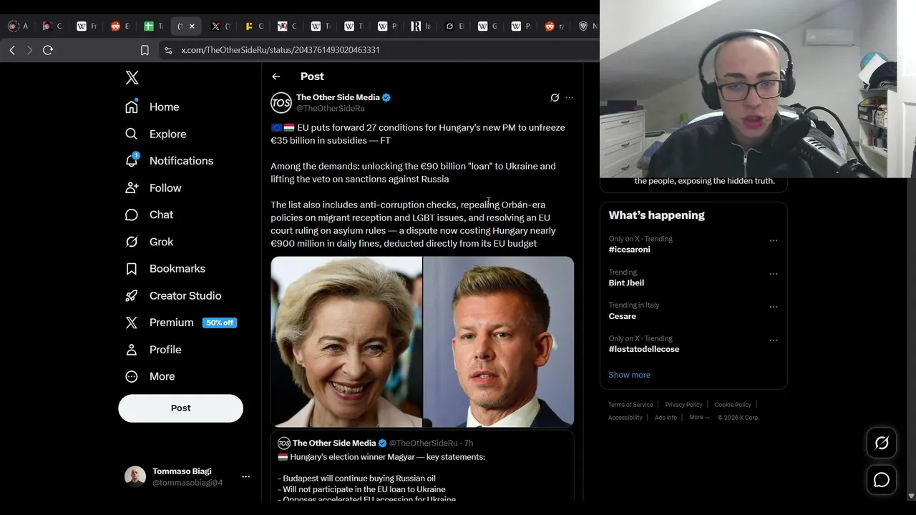Open Terms of Service link
Screen dimensions: 916x515
tap(630, 405)
